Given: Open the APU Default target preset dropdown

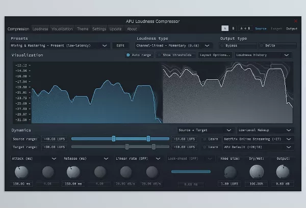Looking at the screenshot, I should 258,147.
